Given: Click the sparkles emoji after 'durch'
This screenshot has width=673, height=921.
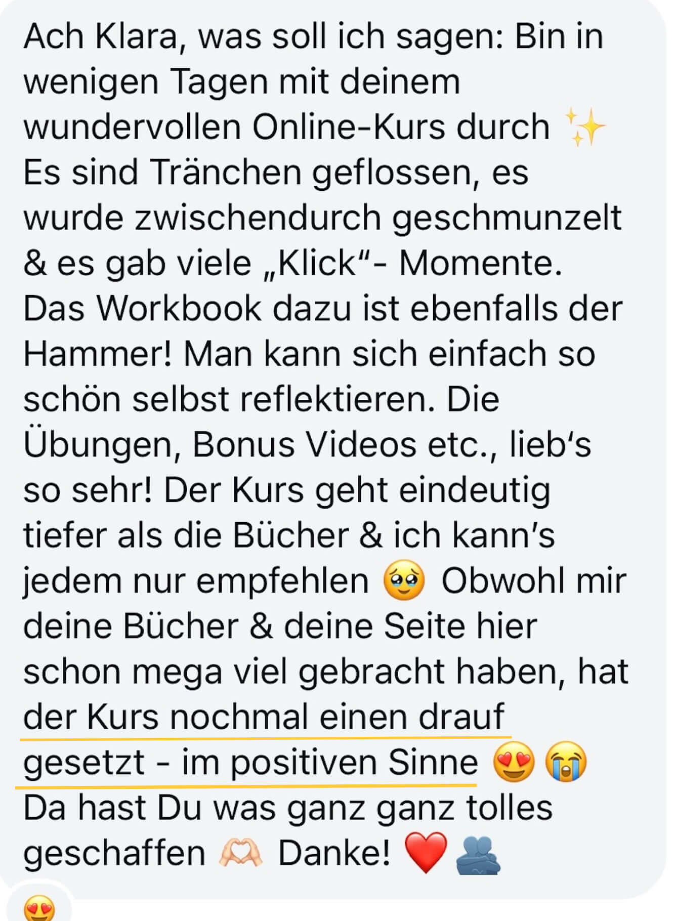Looking at the screenshot, I should (584, 127).
